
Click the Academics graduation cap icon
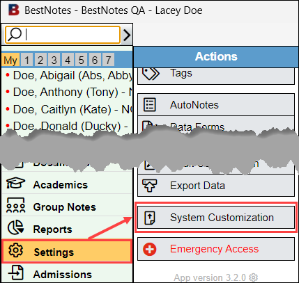pyautogui.click(x=15, y=183)
